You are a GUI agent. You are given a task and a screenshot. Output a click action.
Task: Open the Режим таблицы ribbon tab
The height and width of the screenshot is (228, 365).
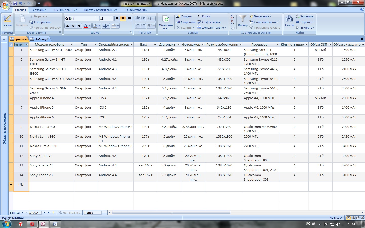click(136, 10)
